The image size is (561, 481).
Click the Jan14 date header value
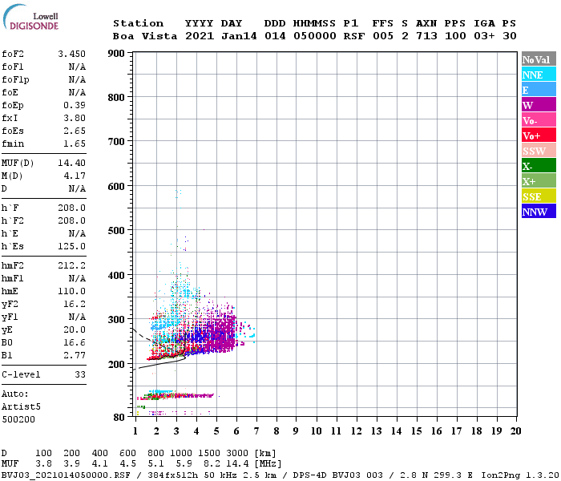click(239, 36)
